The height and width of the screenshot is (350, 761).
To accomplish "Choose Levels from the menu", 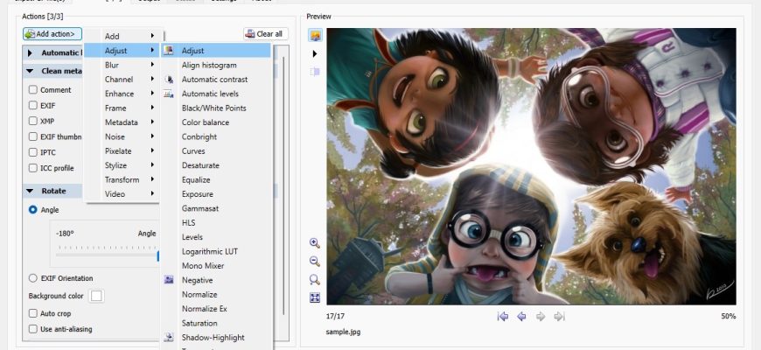I will (216, 237).
